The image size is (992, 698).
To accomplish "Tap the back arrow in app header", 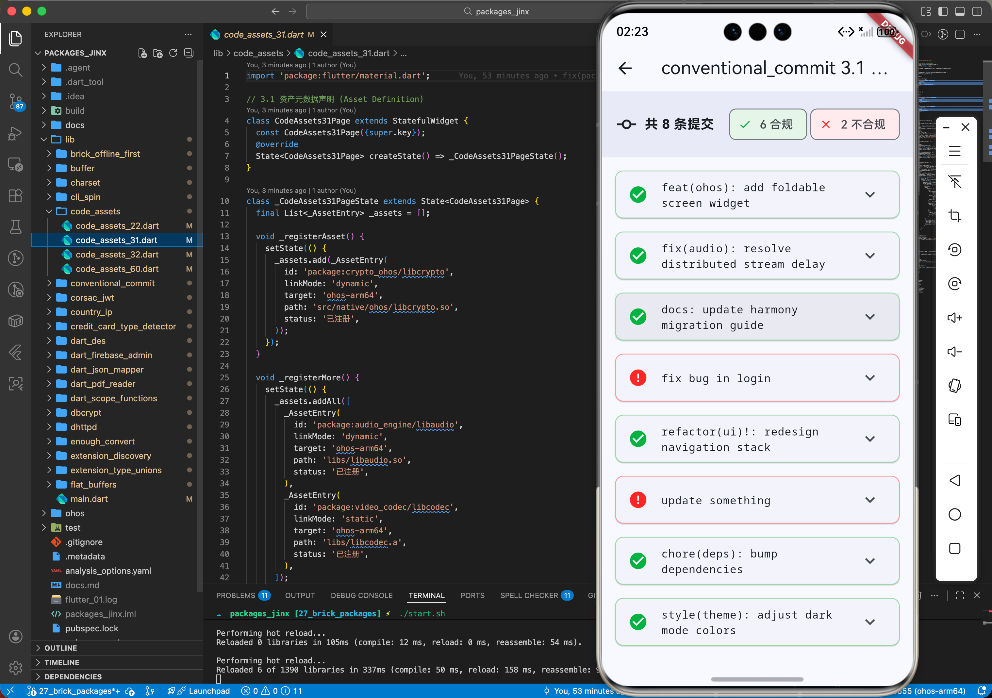I will coord(625,68).
